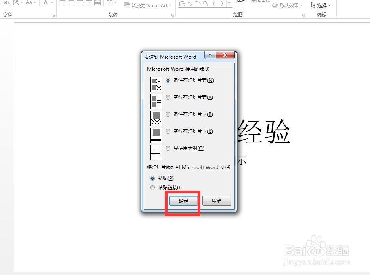This screenshot has height=275, width=370.
Task: Click the blank lines next to slides thumbnail
Action: 156,101
